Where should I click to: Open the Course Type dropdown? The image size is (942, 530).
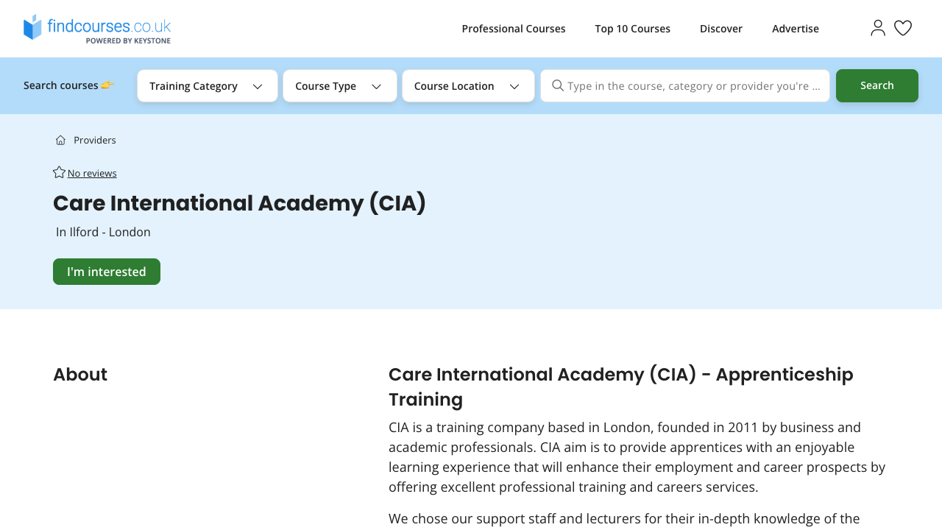point(340,85)
